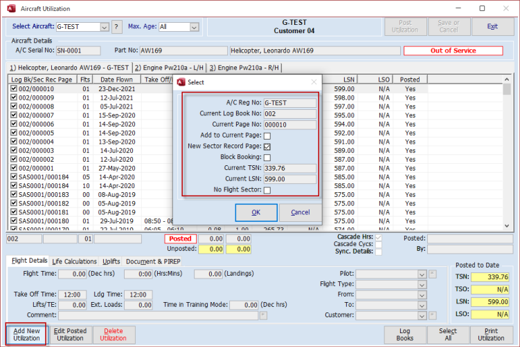Click the Current Page No field
520x347 pixels.
click(289, 125)
